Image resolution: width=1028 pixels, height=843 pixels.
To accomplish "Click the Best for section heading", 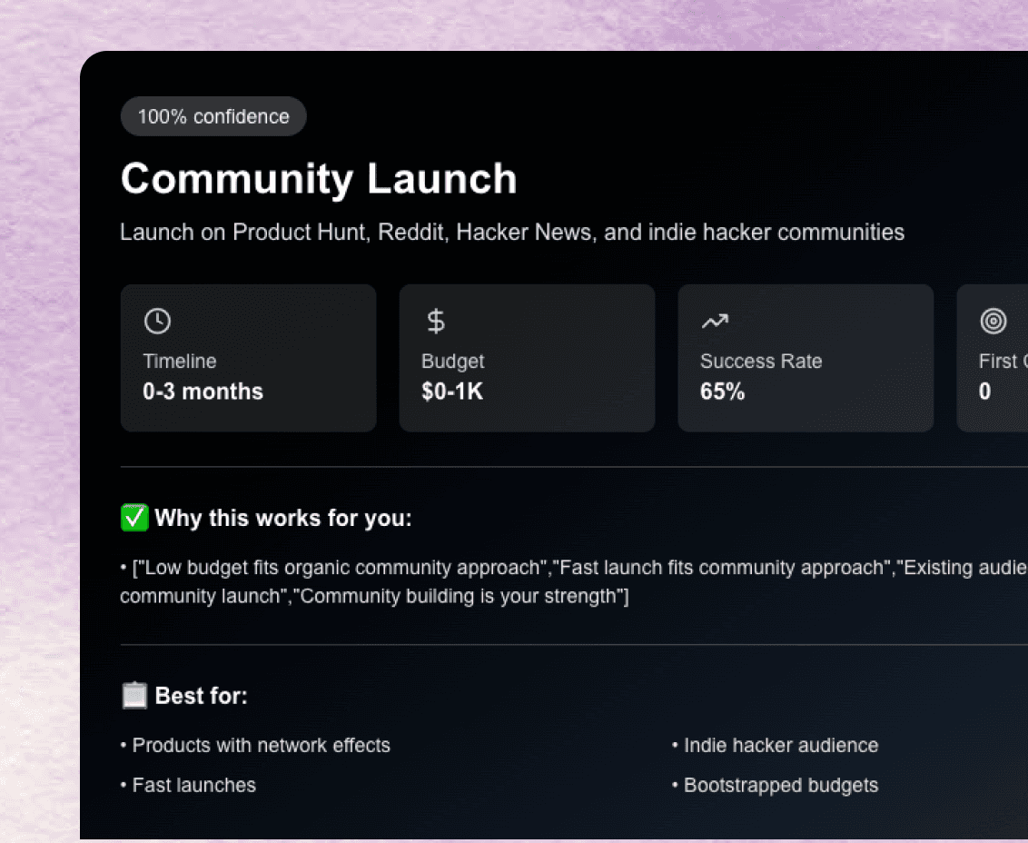I will pos(201,696).
